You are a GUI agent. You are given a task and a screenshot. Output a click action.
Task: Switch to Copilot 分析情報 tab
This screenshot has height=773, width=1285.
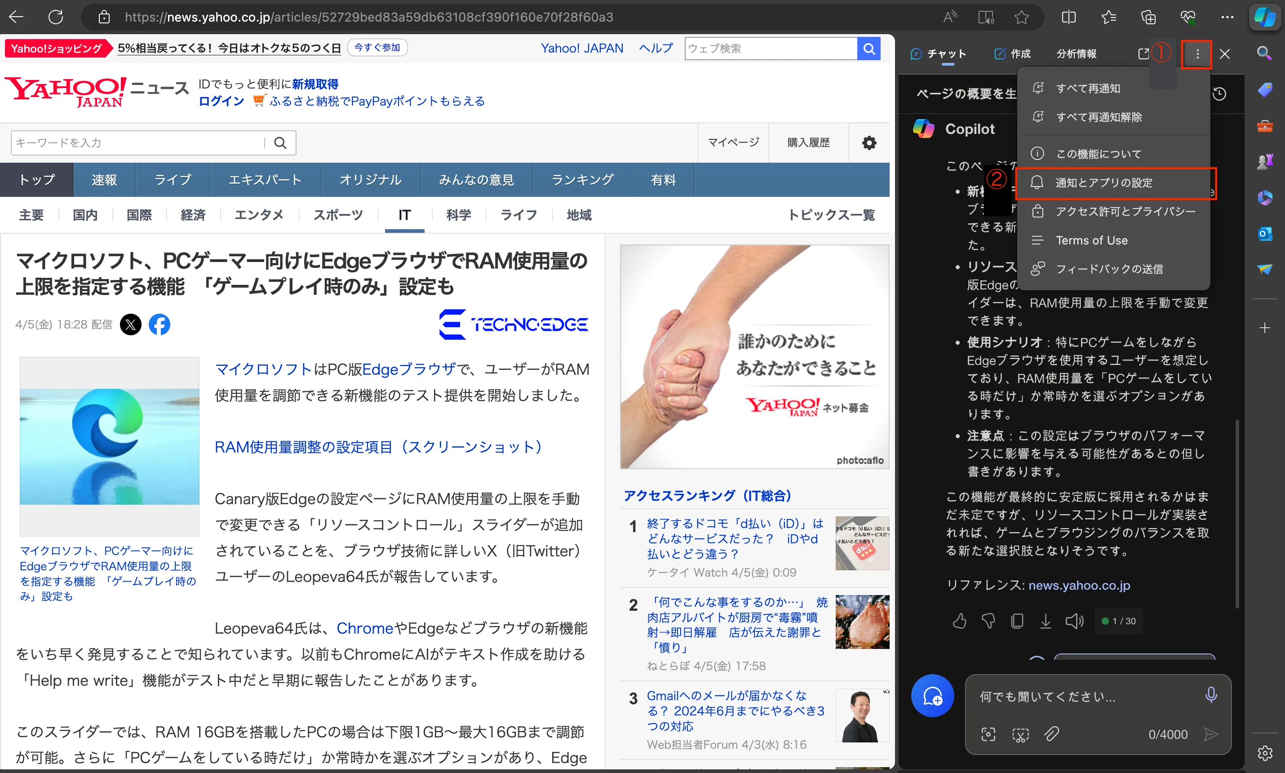pos(1076,54)
